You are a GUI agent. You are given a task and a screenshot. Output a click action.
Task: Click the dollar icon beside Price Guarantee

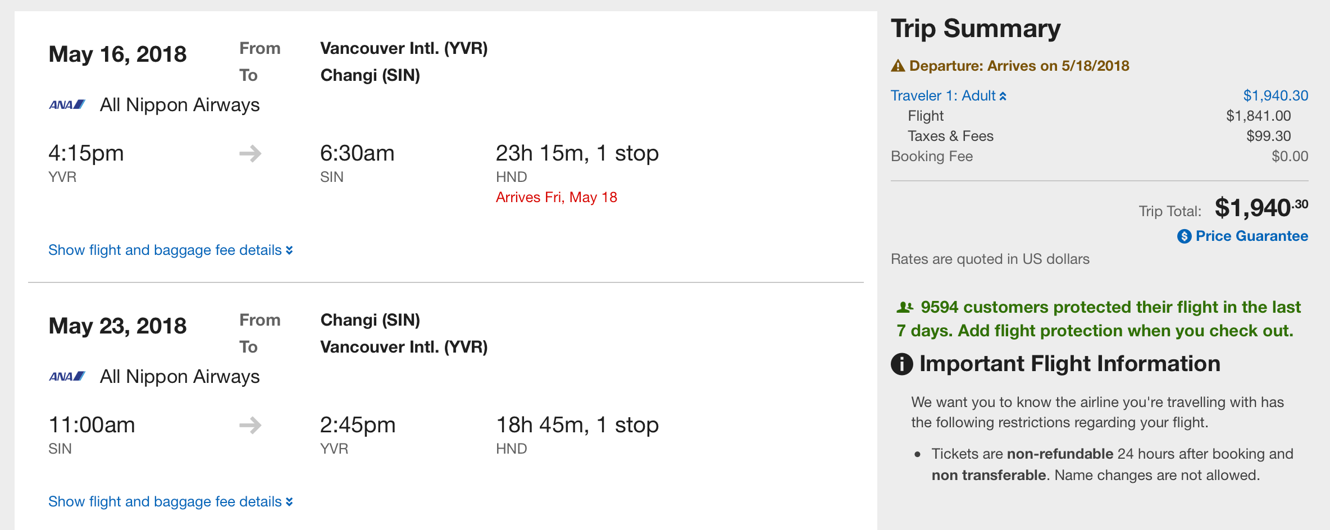pyautogui.click(x=1184, y=236)
